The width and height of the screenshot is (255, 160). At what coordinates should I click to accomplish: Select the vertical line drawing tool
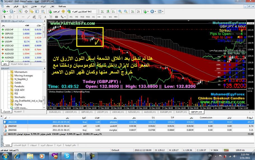(17, 17)
